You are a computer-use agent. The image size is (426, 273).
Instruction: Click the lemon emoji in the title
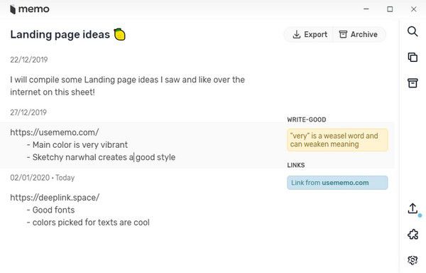pos(119,35)
